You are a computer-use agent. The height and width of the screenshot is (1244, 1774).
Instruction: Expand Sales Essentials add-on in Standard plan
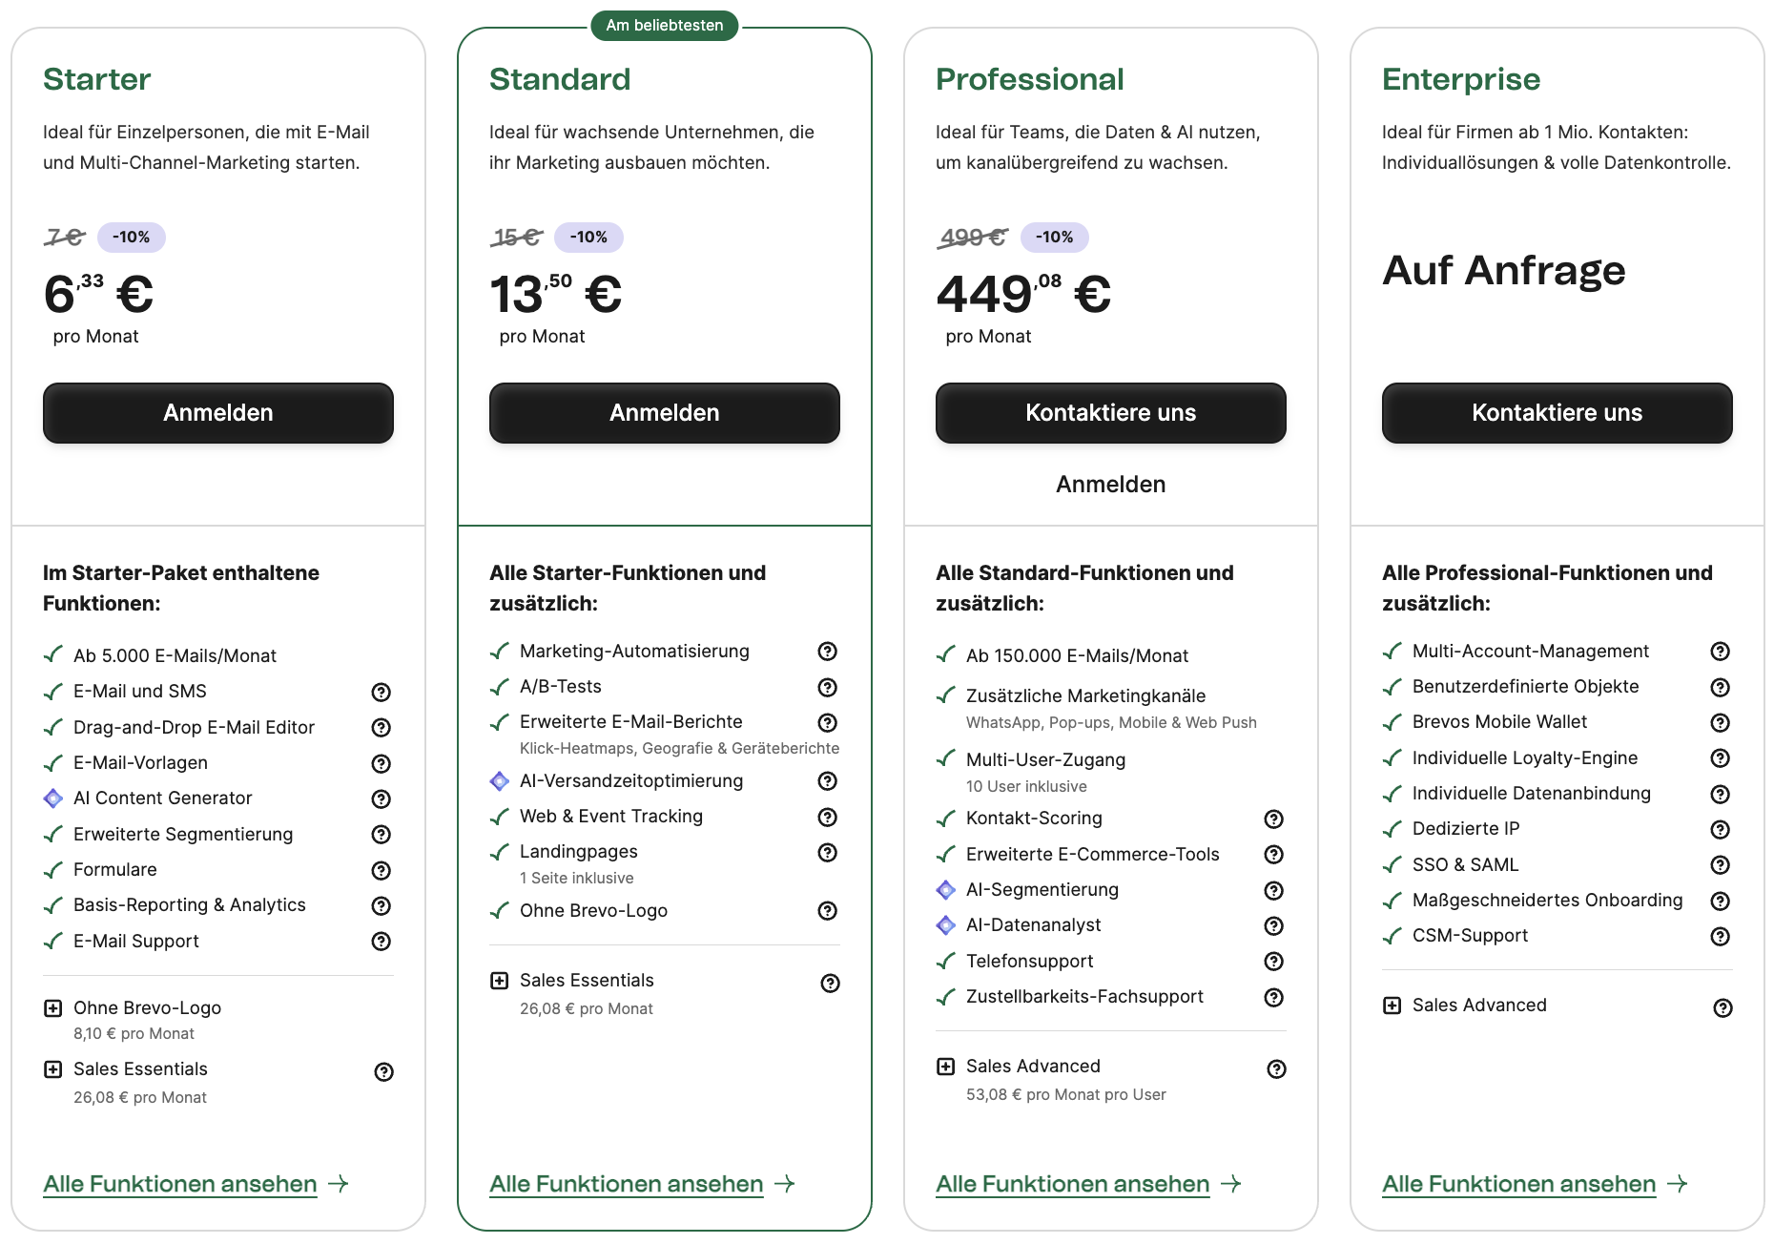(x=500, y=981)
